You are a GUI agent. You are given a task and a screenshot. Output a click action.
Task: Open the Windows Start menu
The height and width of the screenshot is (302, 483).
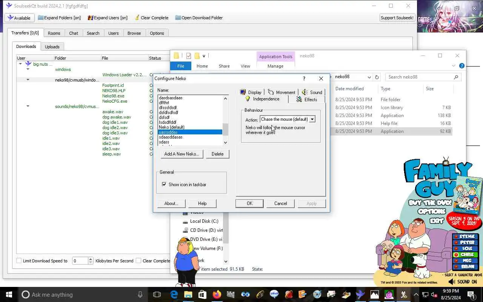coord(9,294)
